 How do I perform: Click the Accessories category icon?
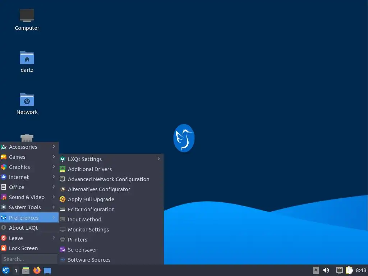click(4, 147)
